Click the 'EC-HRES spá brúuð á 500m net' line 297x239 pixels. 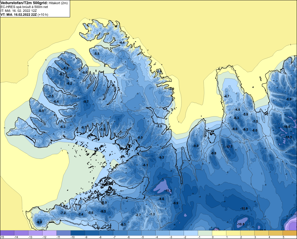pos(24,7)
